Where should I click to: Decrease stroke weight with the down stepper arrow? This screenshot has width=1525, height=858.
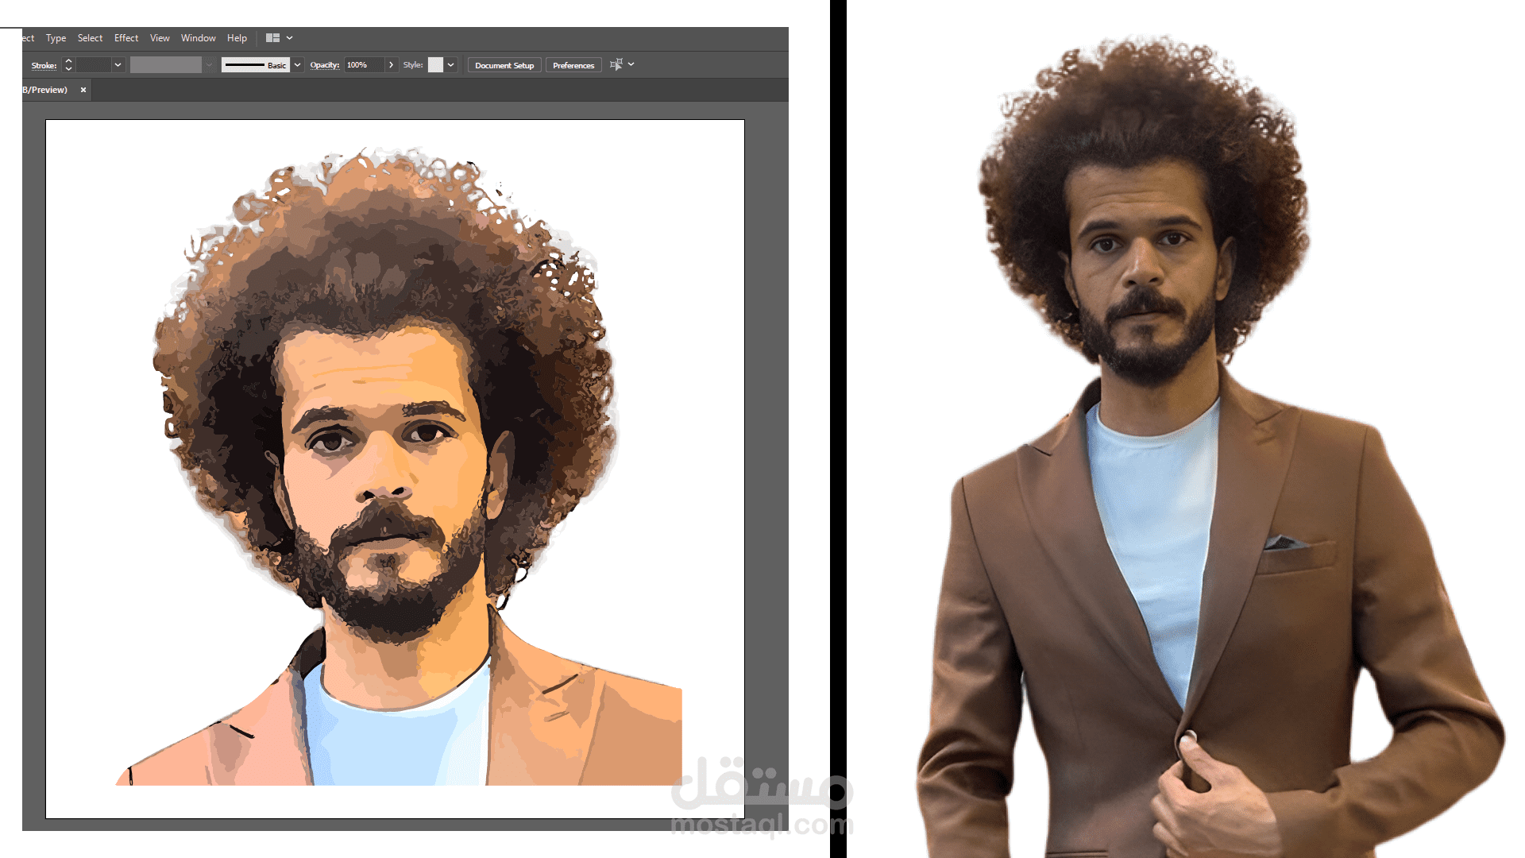coord(68,69)
